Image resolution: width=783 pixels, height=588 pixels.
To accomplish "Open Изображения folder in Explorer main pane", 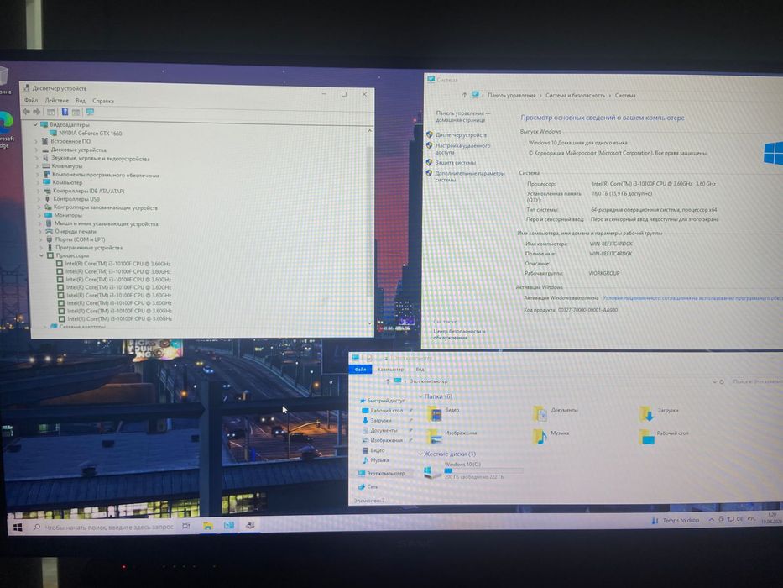I will click(x=452, y=437).
